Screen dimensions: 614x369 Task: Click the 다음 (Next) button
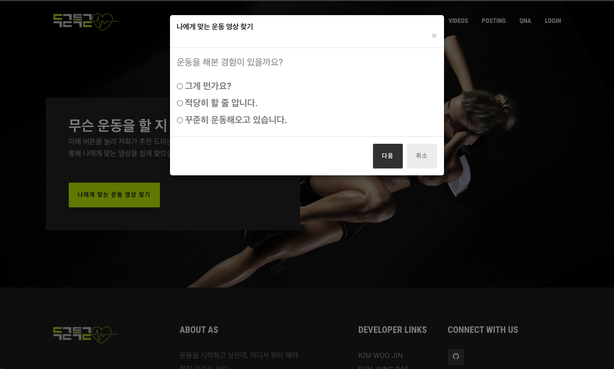pos(388,156)
